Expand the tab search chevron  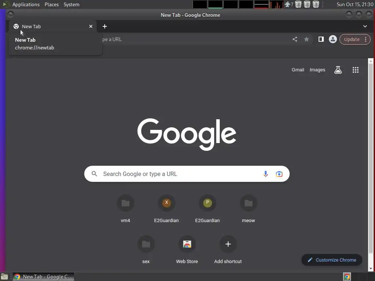(x=365, y=26)
